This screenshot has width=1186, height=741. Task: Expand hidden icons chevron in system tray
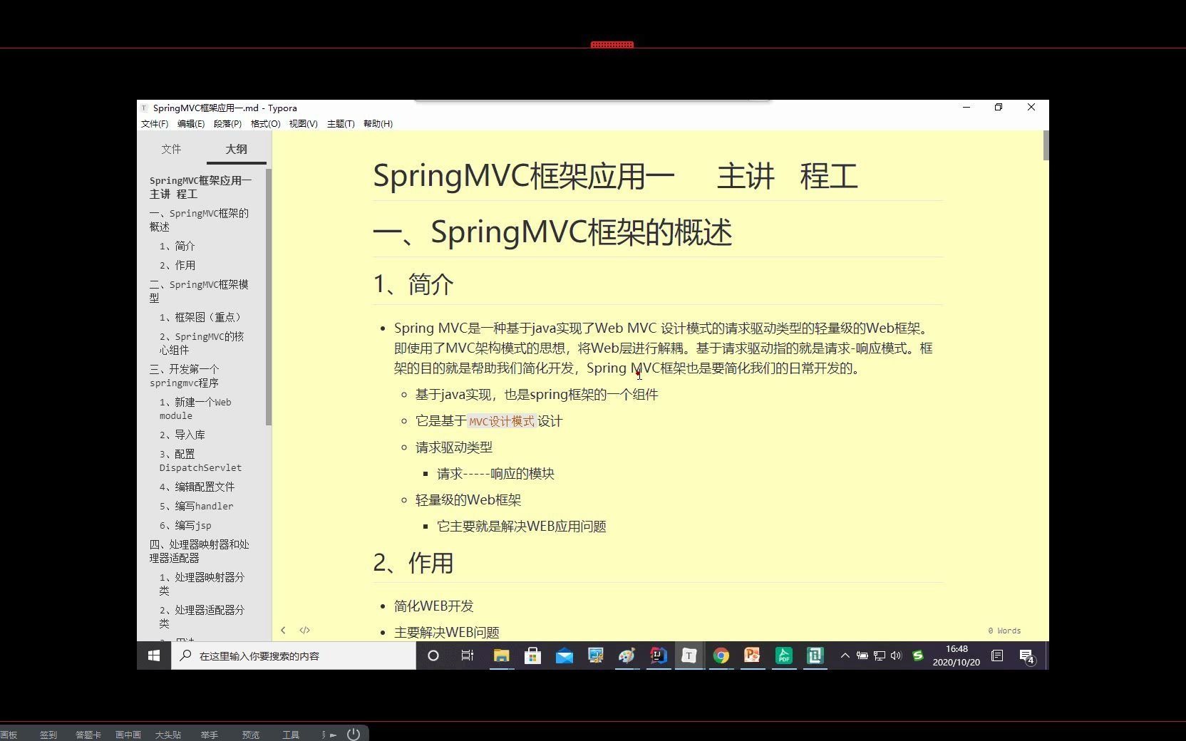[x=844, y=656]
